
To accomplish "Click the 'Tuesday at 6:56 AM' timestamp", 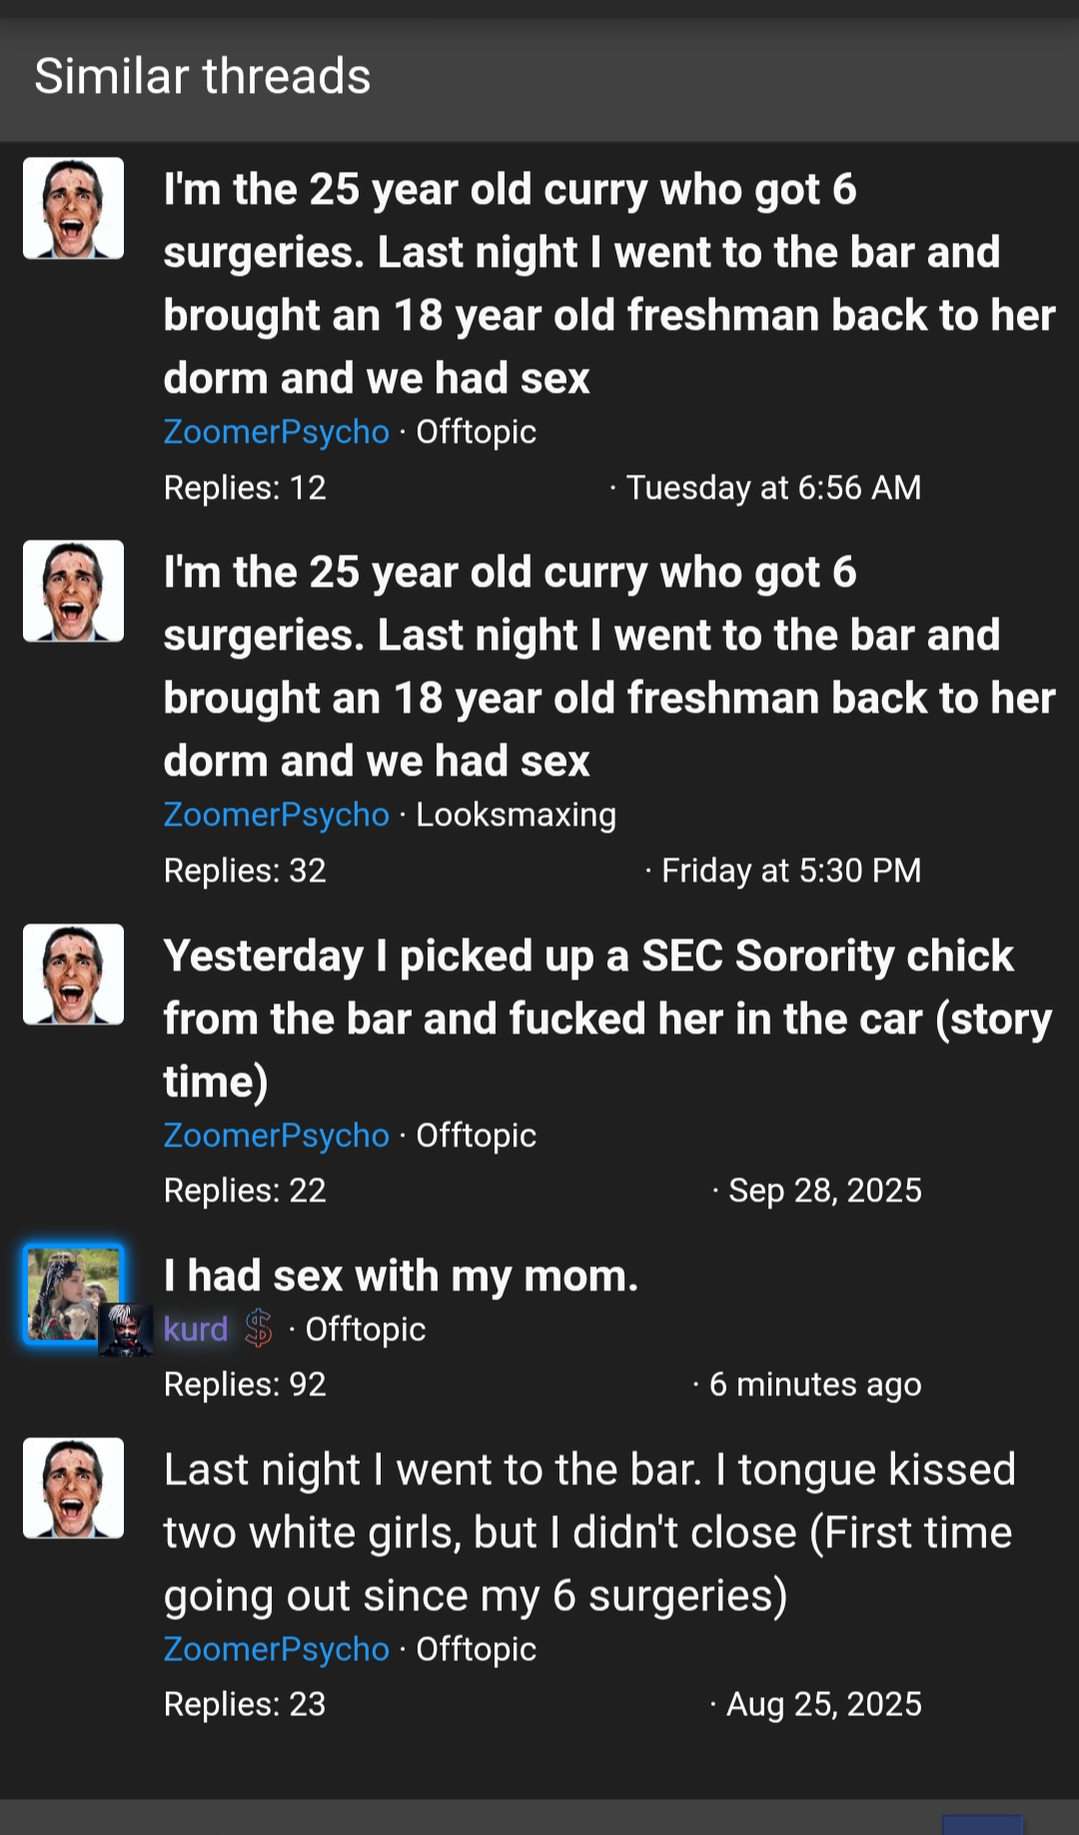I will [x=773, y=488].
